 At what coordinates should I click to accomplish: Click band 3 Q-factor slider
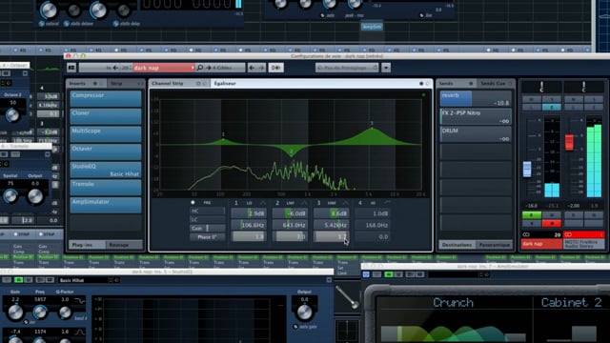332,236
